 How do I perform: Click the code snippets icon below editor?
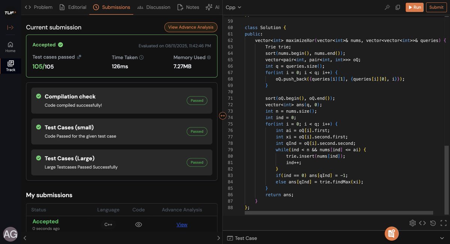[423, 223]
